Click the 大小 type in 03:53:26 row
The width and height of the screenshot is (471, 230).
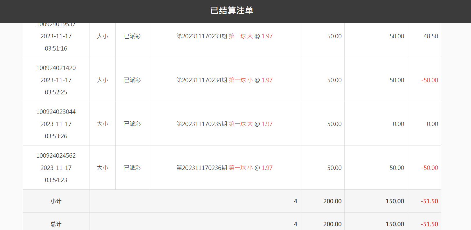102,124
